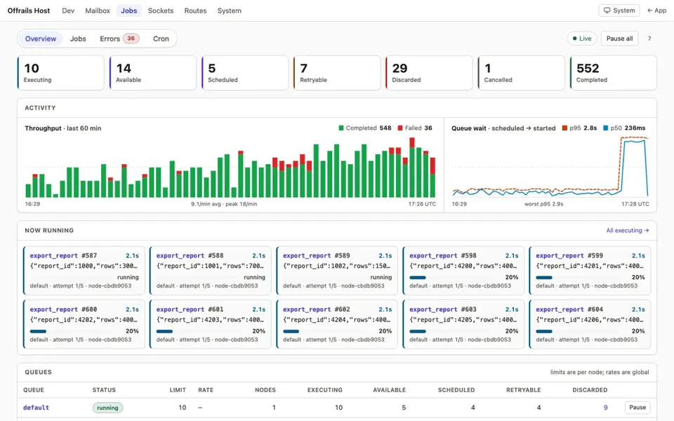Click the tallest throughput bar with red top
This screenshot has height=421, width=674.
coord(412,167)
